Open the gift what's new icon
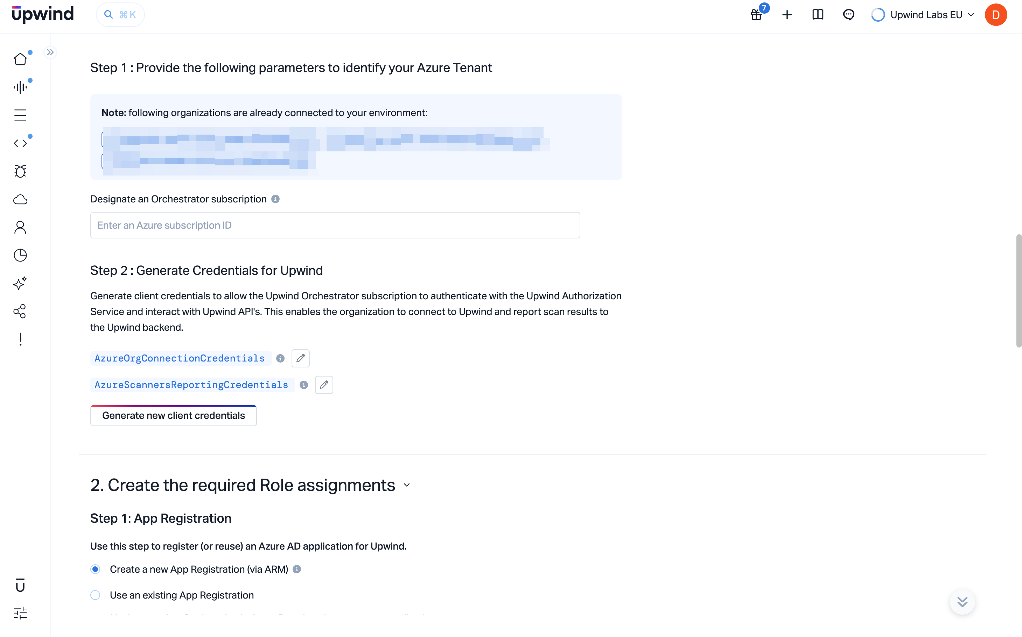 (757, 15)
